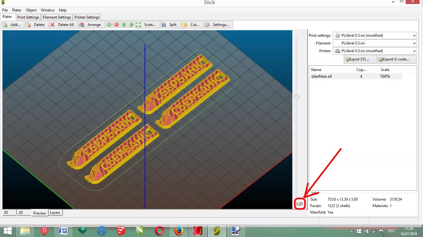This screenshot has height=237, width=423.
Task: Click the Cop... column header
Action: click(361, 70)
